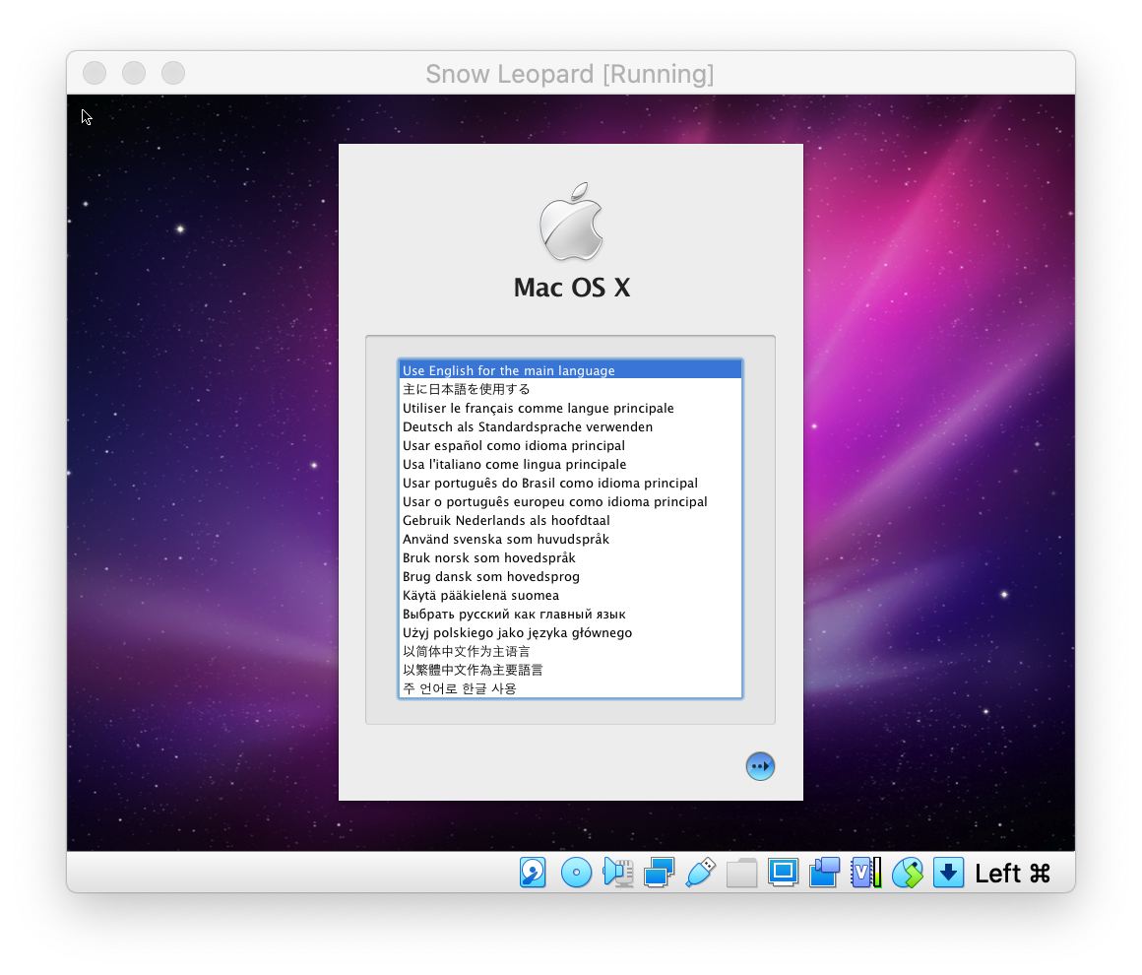Select Use English for the main language
The image size is (1142, 975).
click(570, 370)
